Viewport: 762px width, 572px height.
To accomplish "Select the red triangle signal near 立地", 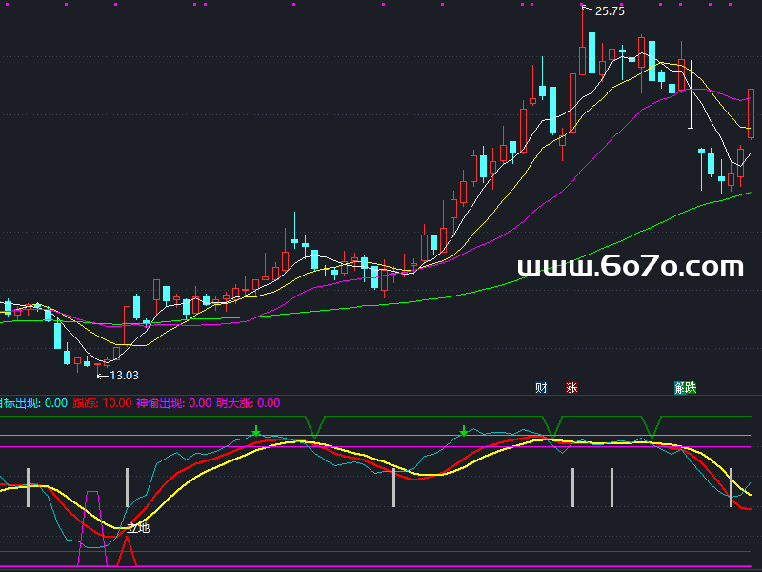I will (x=126, y=551).
